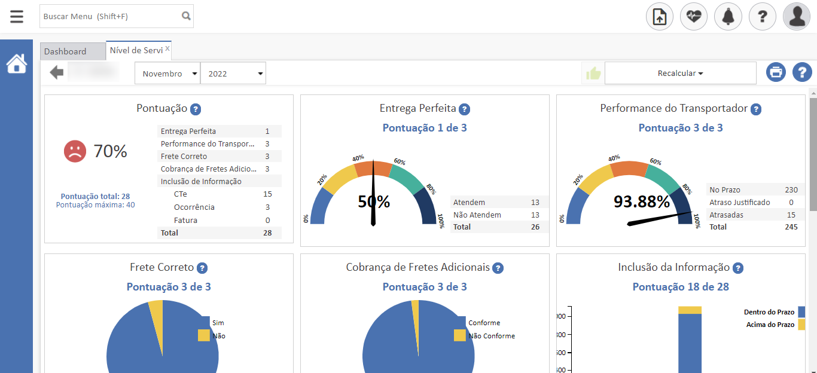Click help icon next to Pontuação
The height and width of the screenshot is (373, 817).
(x=195, y=109)
